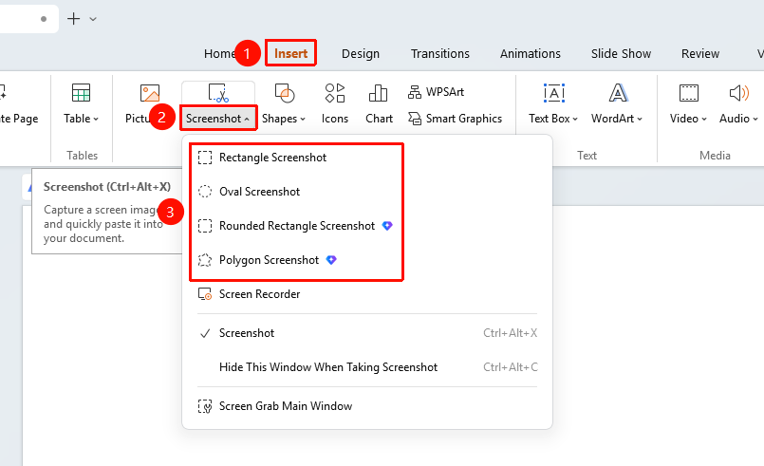The height and width of the screenshot is (466, 764).
Task: Click the Table grid icon
Action: 81,93
